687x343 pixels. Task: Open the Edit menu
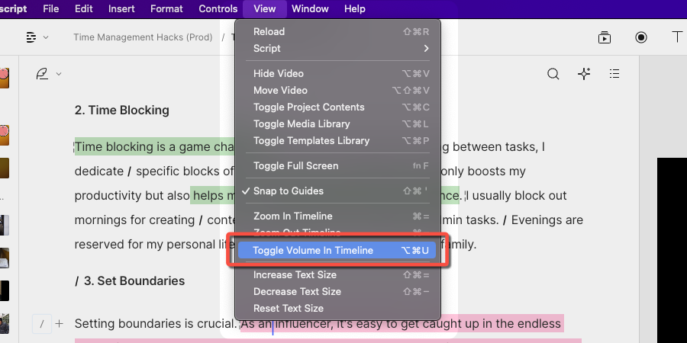(83, 8)
